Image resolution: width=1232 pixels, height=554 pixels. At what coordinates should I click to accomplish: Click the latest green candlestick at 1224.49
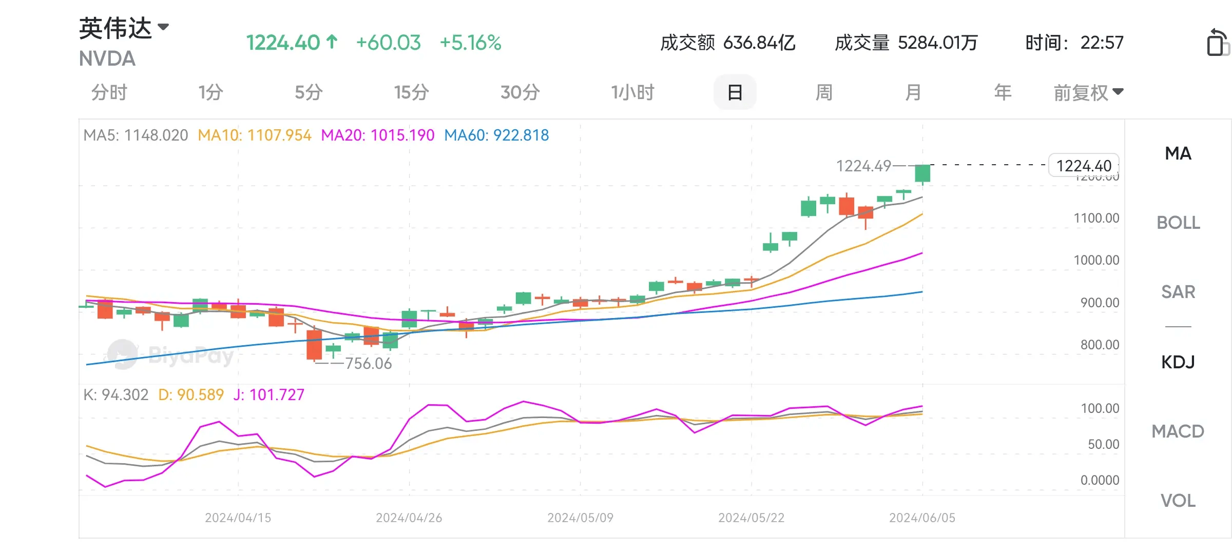tap(922, 173)
